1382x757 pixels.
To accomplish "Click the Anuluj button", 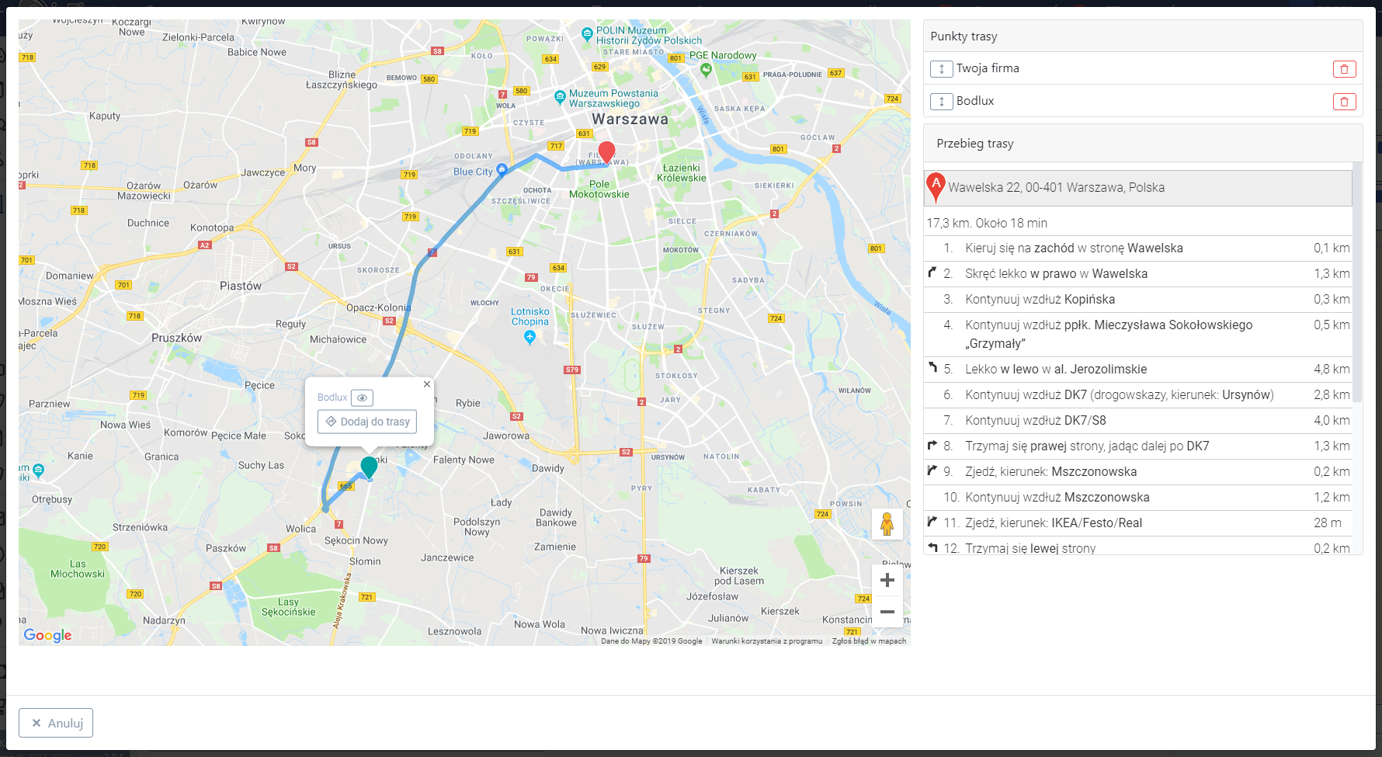I will coord(56,723).
